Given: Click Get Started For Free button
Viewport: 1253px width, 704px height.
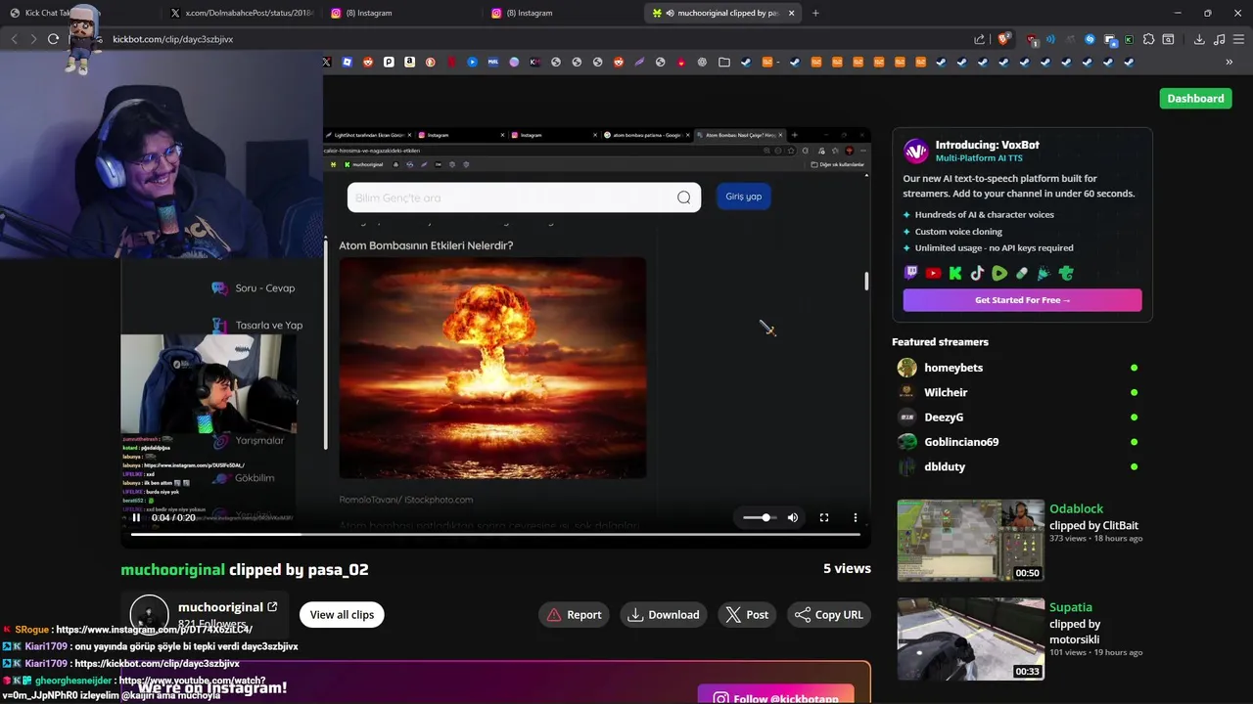Looking at the screenshot, I should (x=1022, y=300).
